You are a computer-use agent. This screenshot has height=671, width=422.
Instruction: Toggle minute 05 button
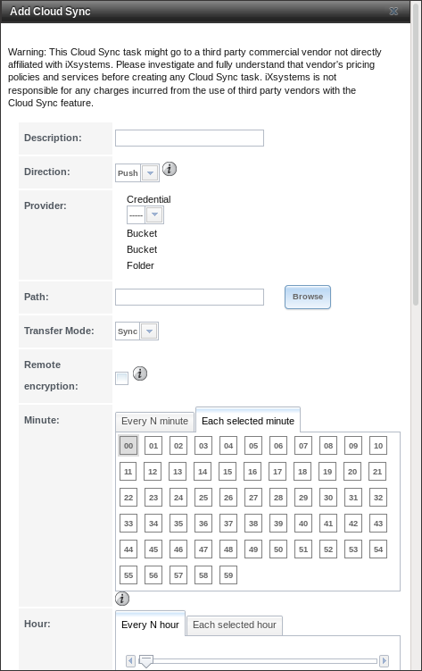click(x=253, y=446)
